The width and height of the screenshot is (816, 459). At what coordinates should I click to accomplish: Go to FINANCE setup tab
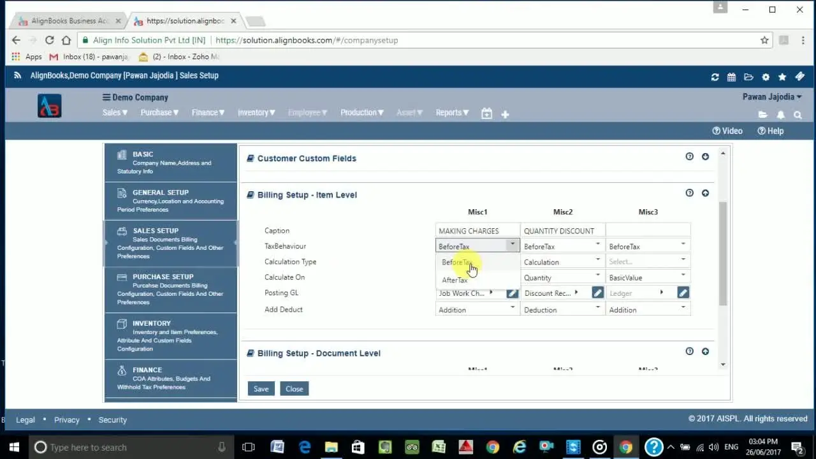point(171,378)
